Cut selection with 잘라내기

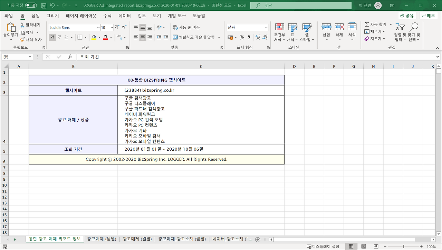(x=30, y=25)
